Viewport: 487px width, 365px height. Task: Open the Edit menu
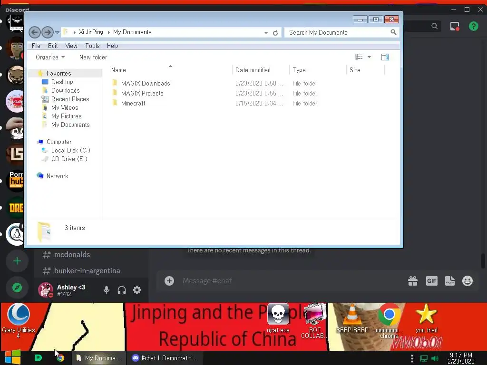pos(53,46)
